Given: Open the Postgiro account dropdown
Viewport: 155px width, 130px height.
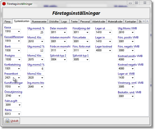Looking at the screenshot, I should tap(19, 60).
